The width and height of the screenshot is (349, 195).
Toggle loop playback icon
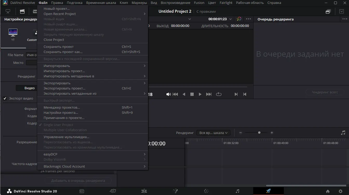point(219,94)
